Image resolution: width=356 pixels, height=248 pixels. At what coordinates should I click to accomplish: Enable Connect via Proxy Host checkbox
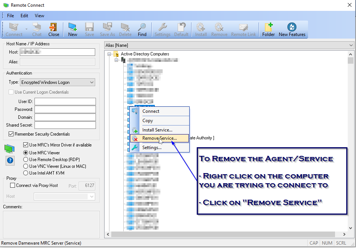click(x=13, y=185)
